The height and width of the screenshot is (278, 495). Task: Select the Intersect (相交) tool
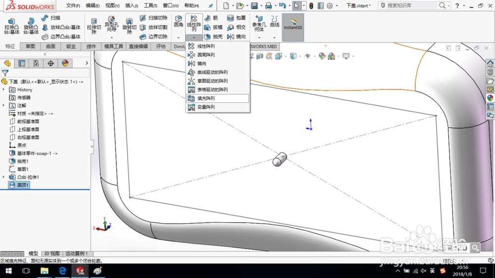(x=237, y=27)
